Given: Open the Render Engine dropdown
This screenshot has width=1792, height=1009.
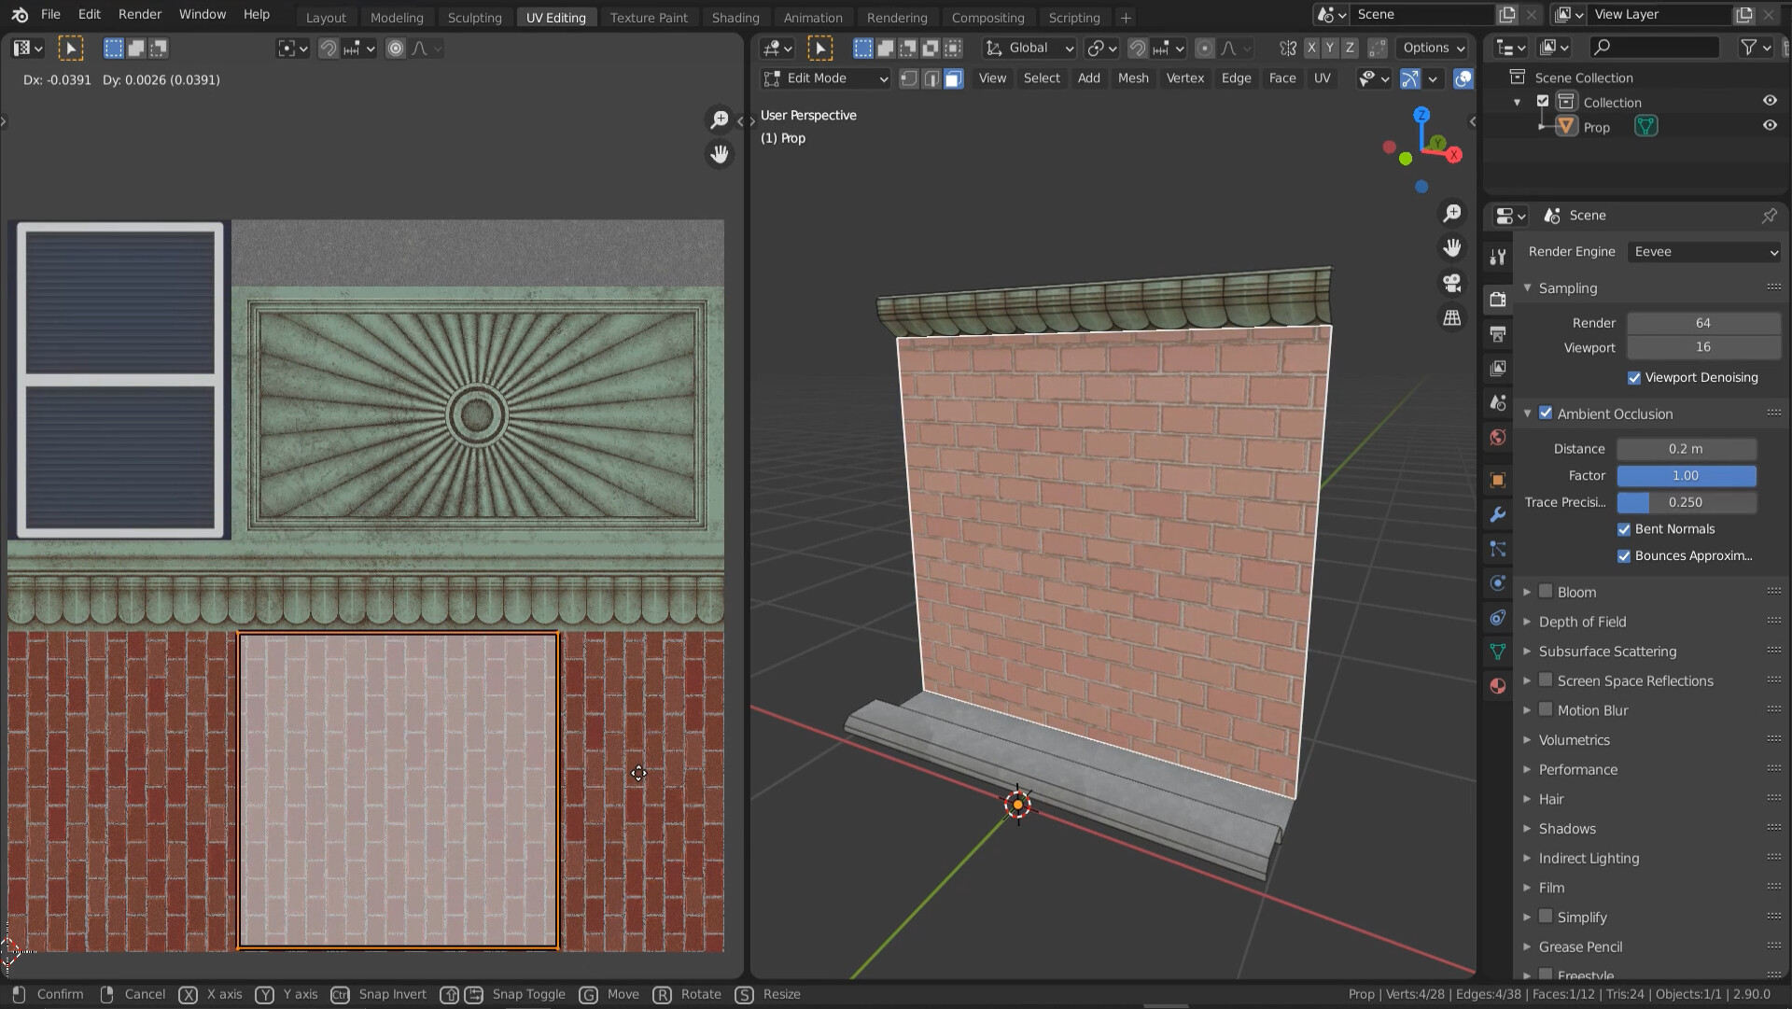Looking at the screenshot, I should tap(1703, 252).
